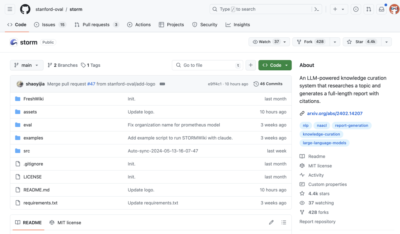Image resolution: width=400 pixels, height=234 pixels.
Task: Select the naacl topic tag
Action: tap(322, 126)
